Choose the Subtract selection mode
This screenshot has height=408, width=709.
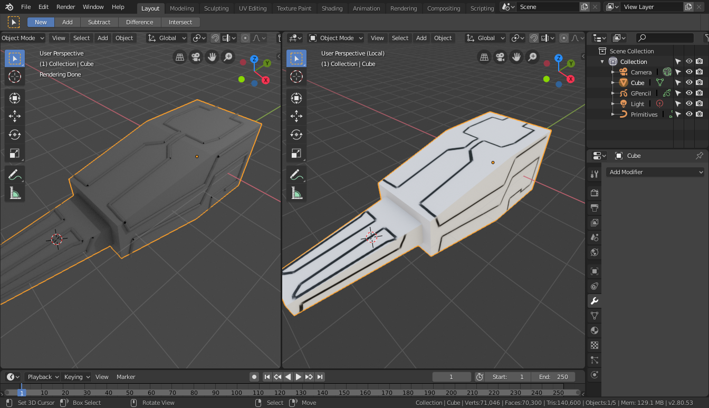(99, 22)
